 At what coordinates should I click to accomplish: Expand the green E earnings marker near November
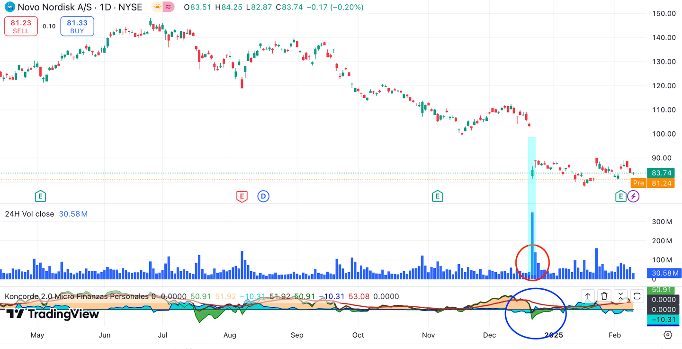(438, 196)
